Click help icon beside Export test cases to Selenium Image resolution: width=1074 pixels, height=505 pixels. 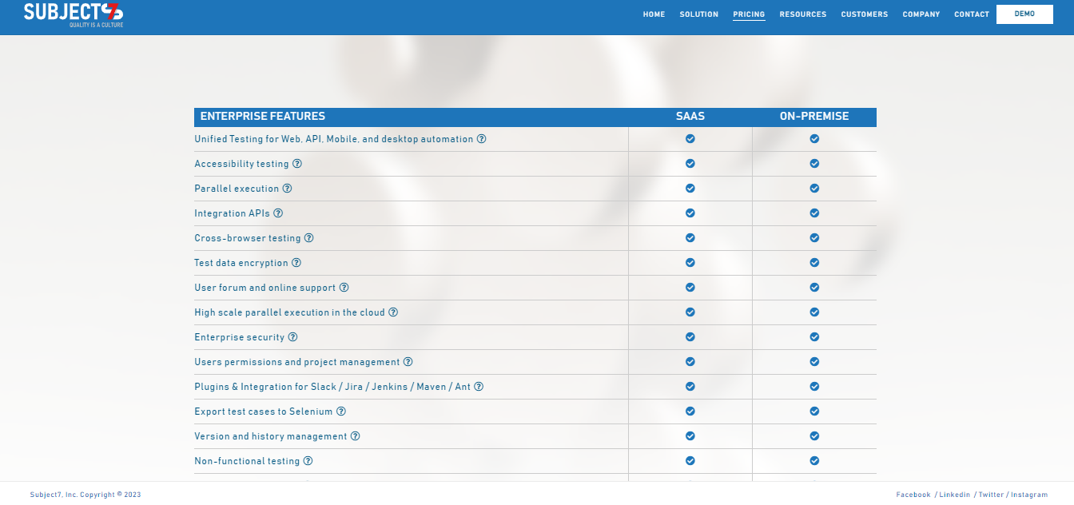[x=340, y=412]
